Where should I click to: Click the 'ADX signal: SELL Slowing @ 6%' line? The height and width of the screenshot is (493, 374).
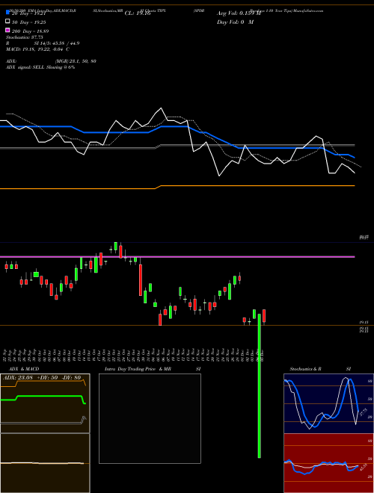click(x=40, y=67)
